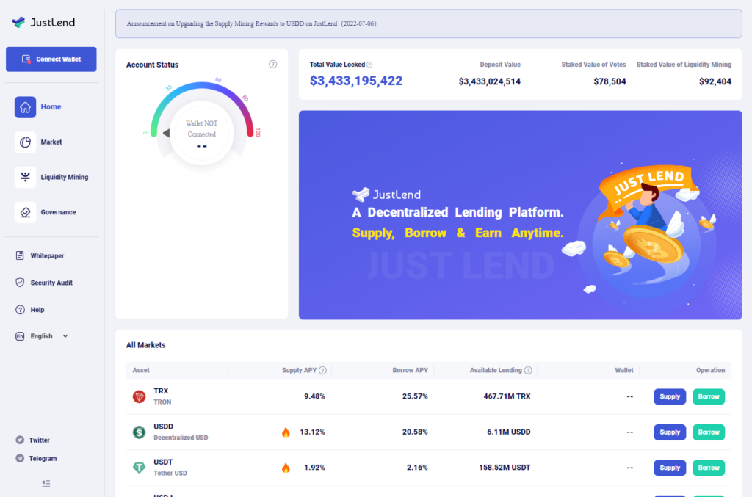Click the fire icon next to USDD Supply APY

click(x=286, y=432)
